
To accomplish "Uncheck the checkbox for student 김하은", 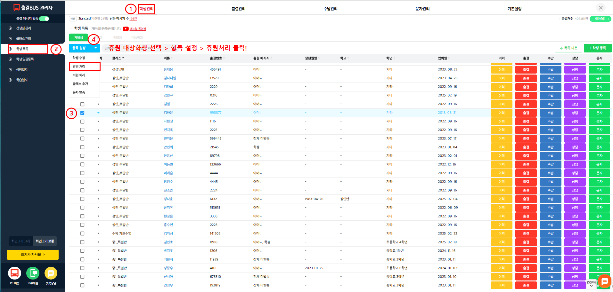I will click(82, 113).
